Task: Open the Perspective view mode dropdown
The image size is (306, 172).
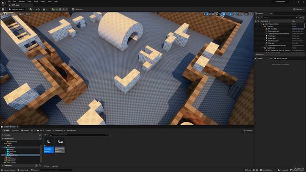Action: (x=11, y=14)
